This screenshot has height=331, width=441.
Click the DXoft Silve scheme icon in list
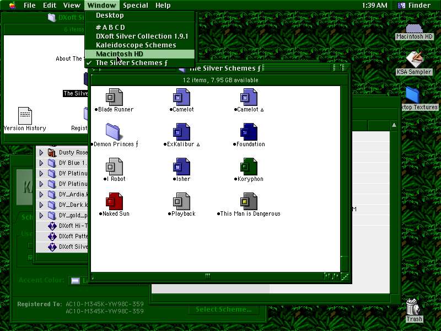(x=52, y=247)
